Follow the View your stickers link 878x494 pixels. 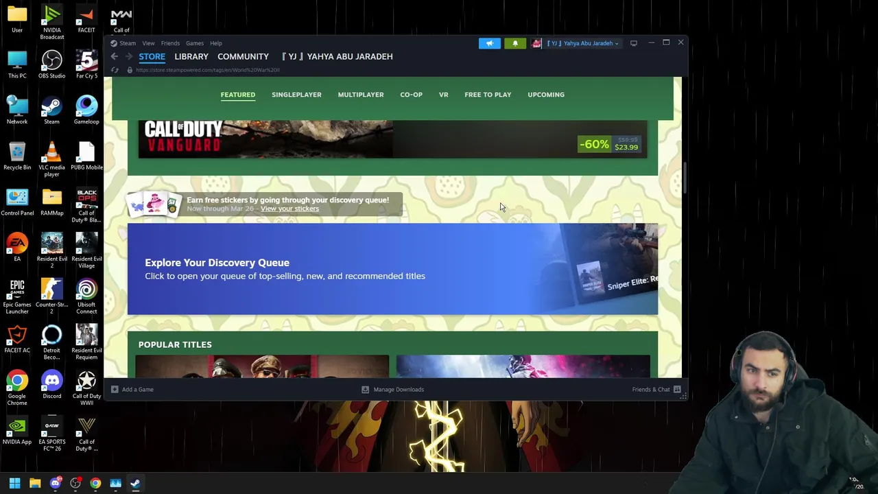click(289, 209)
